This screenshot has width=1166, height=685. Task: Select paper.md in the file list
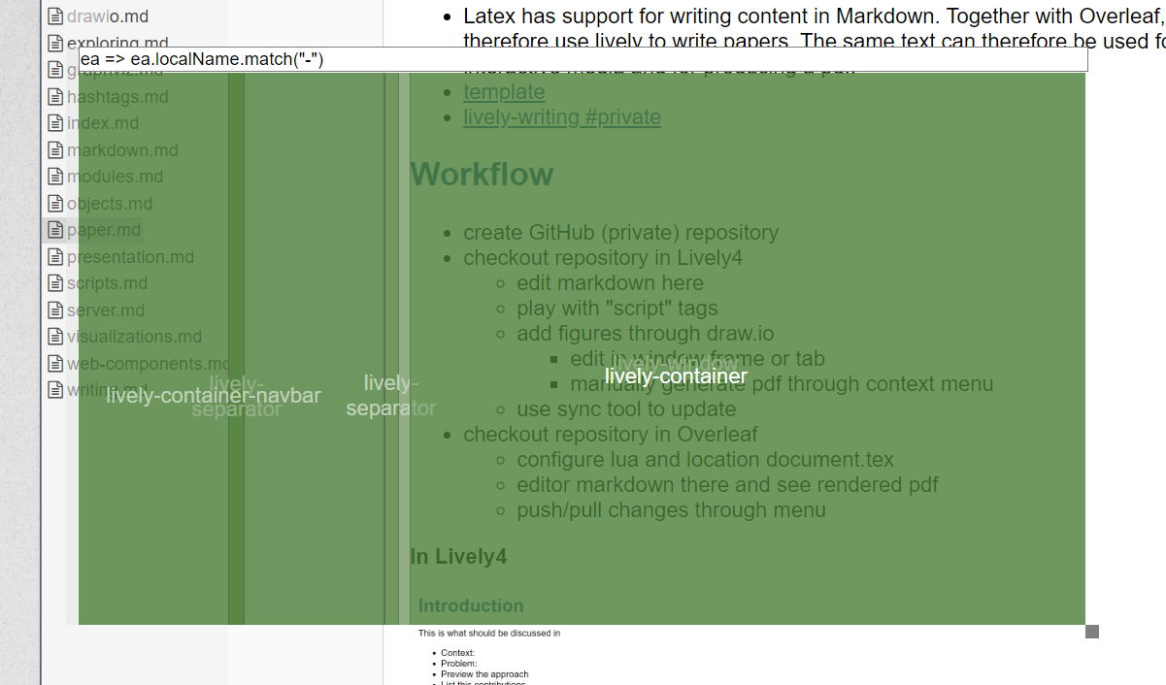(104, 230)
